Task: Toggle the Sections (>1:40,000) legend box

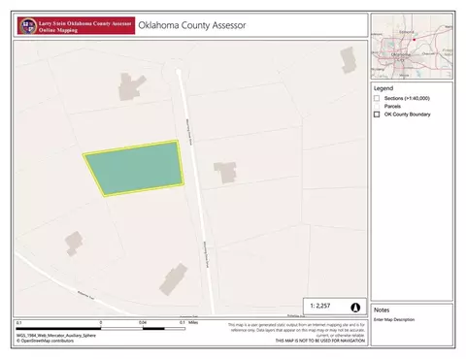Action: click(377, 98)
